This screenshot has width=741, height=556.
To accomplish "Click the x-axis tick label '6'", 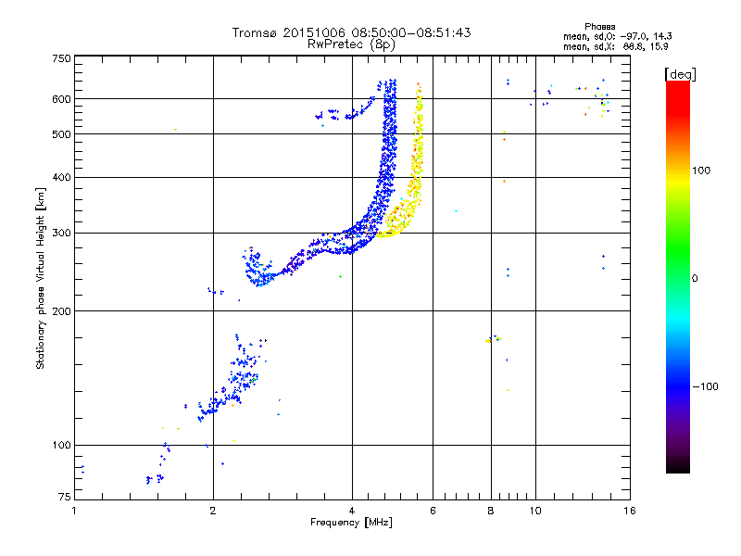I will 433,511.
